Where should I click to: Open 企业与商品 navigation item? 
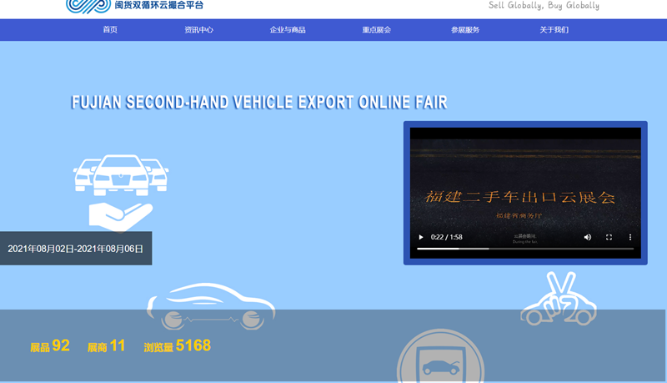[x=288, y=30]
